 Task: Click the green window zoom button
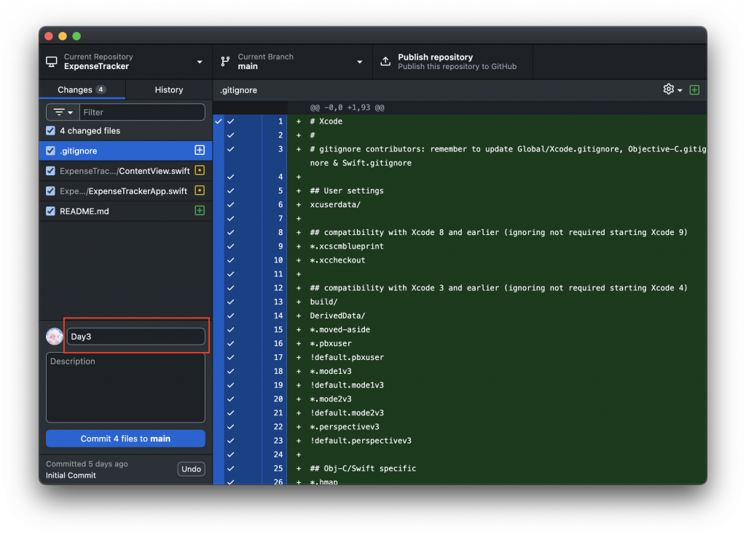tap(76, 36)
